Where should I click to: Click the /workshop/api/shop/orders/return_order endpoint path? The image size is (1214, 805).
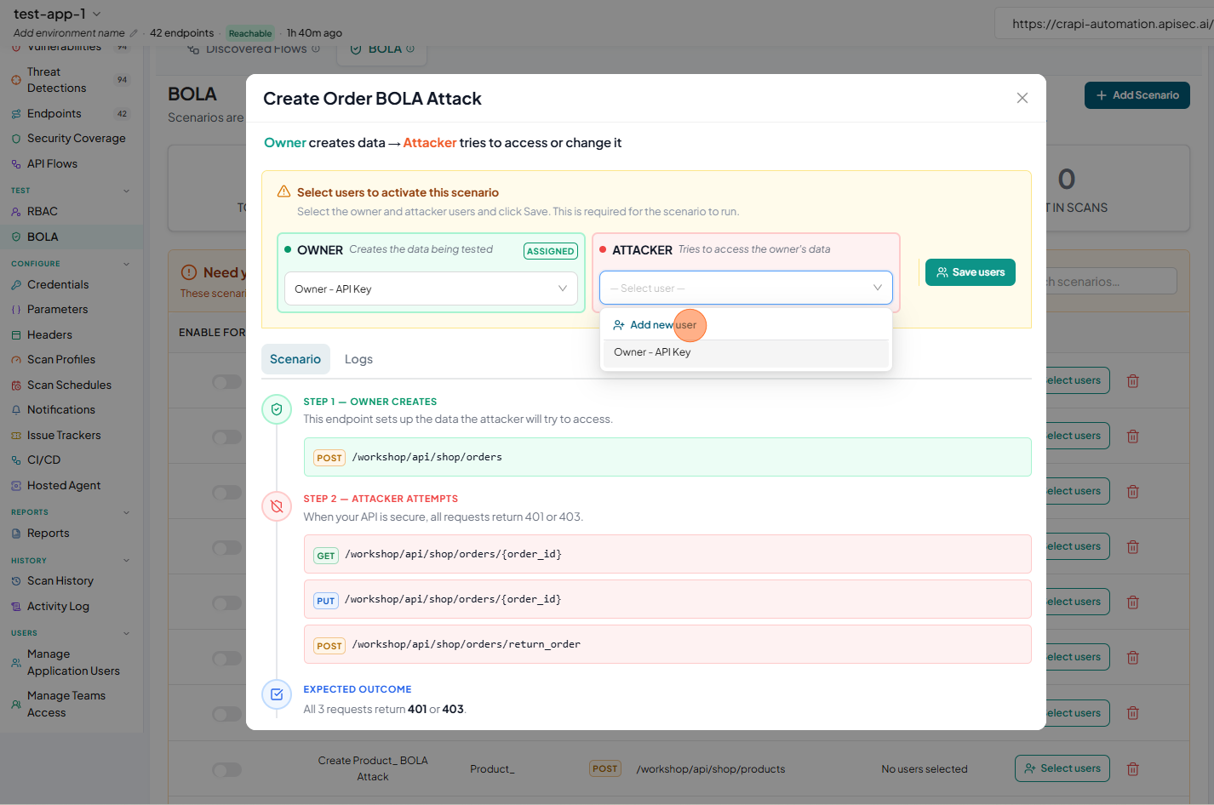[467, 644]
